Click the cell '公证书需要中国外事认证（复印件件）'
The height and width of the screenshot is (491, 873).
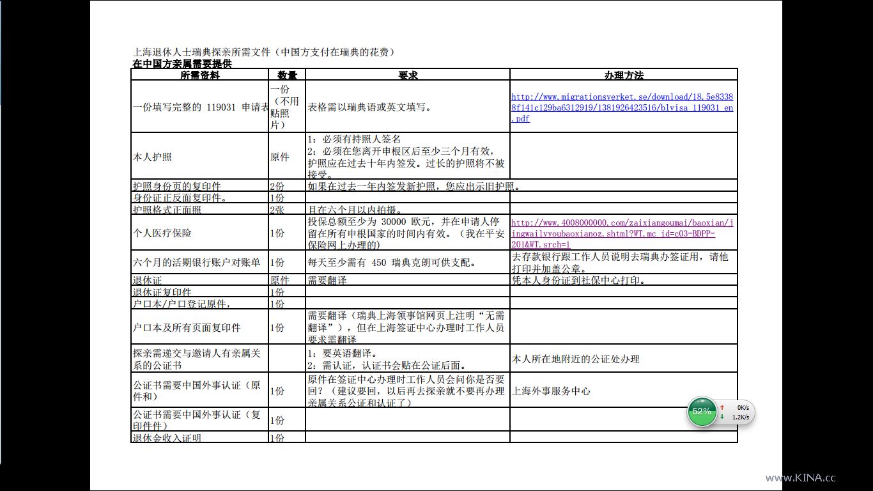199,419
